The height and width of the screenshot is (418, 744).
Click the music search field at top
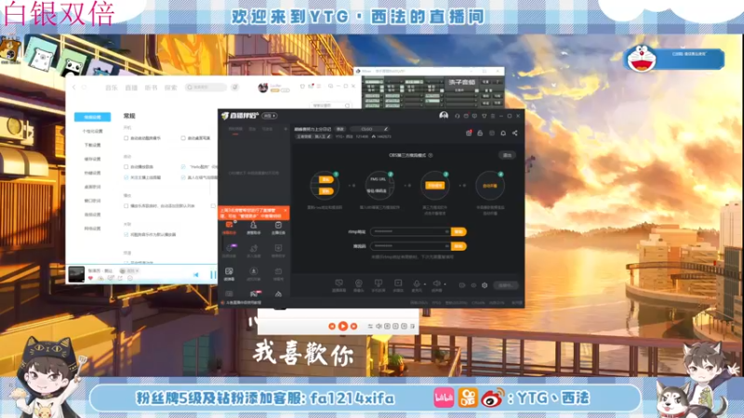point(206,87)
